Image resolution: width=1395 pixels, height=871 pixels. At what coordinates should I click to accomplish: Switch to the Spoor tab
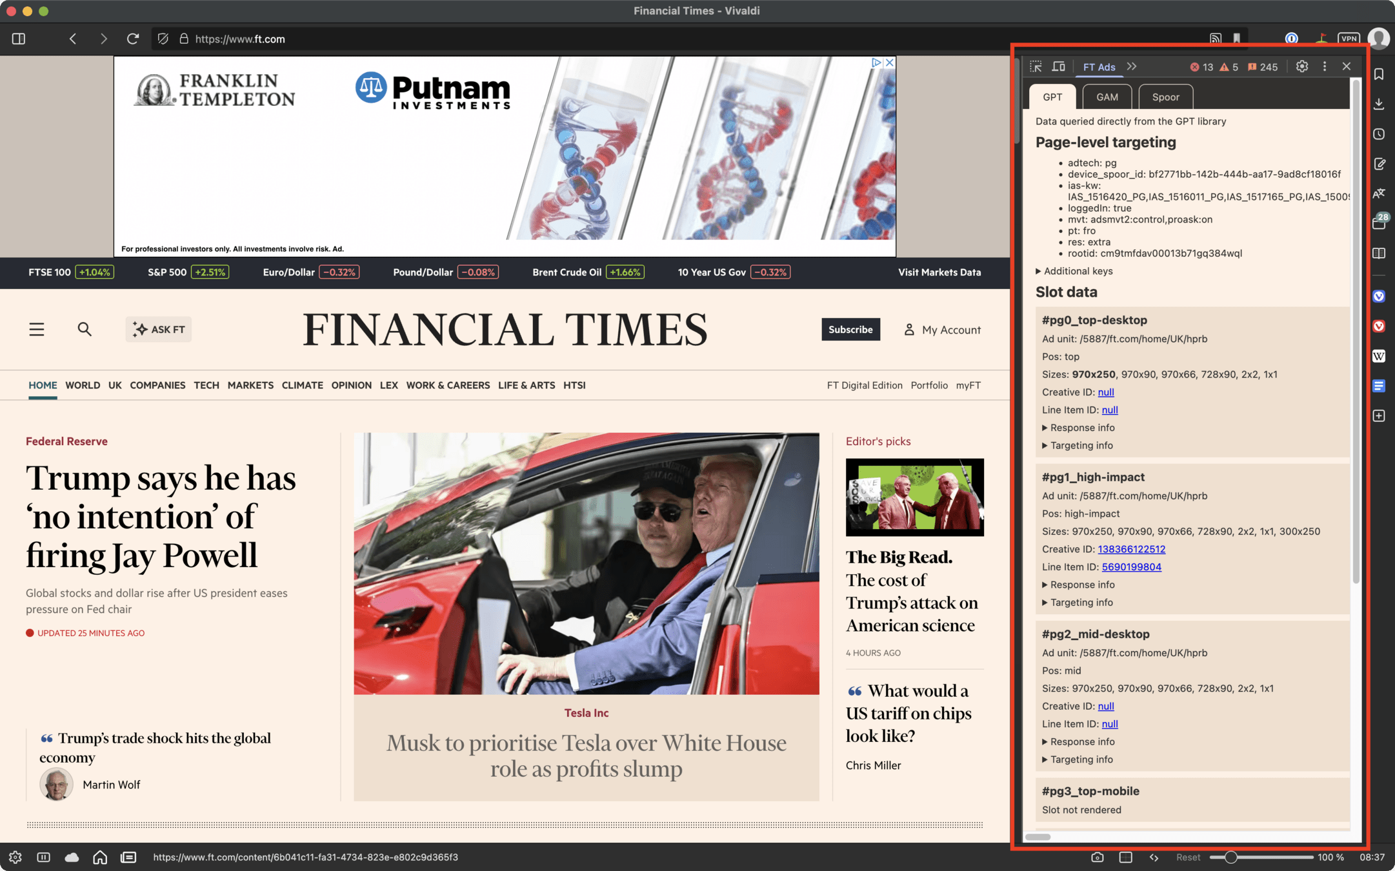1165,97
